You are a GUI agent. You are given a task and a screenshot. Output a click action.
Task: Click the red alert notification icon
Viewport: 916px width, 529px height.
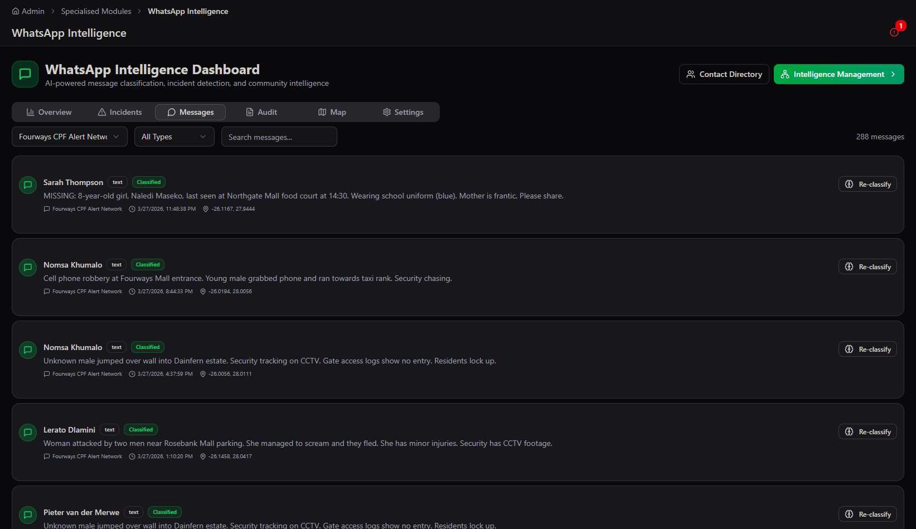(894, 32)
